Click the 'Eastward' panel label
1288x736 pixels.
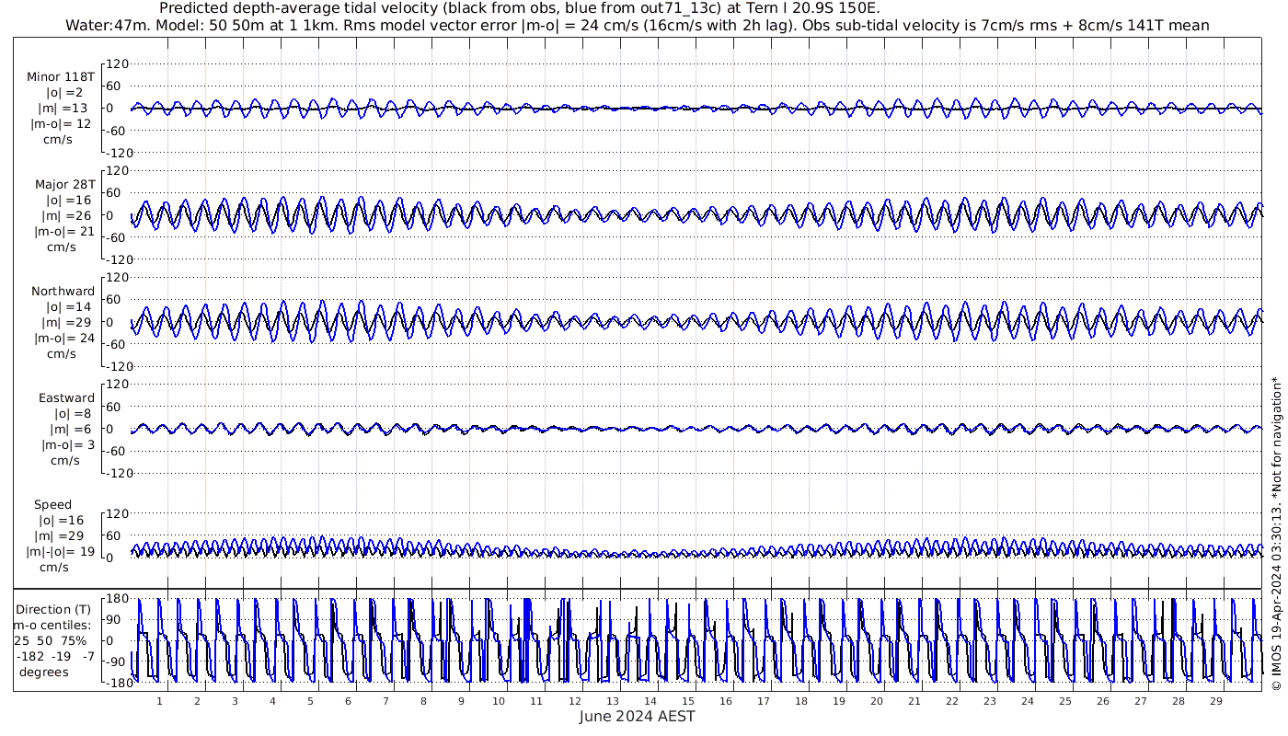(x=66, y=397)
